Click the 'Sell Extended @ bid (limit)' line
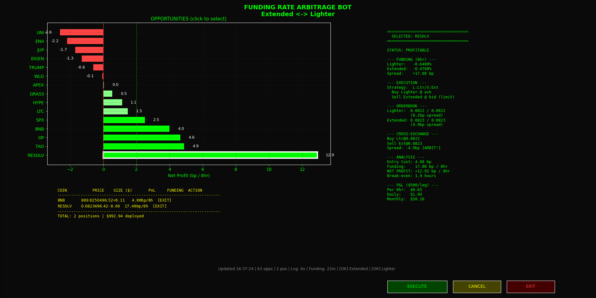This screenshot has height=298, width=596. [423, 97]
